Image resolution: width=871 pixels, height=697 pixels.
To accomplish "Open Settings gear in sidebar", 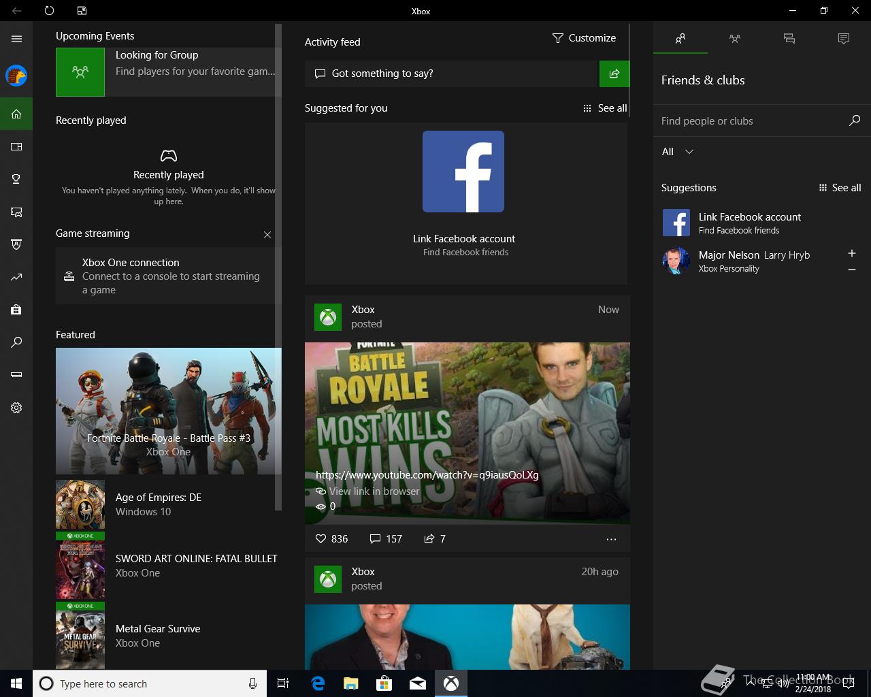I will [16, 408].
